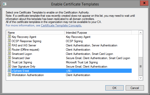Click the OCSP Signing purpose cell

click(x=74, y=41)
